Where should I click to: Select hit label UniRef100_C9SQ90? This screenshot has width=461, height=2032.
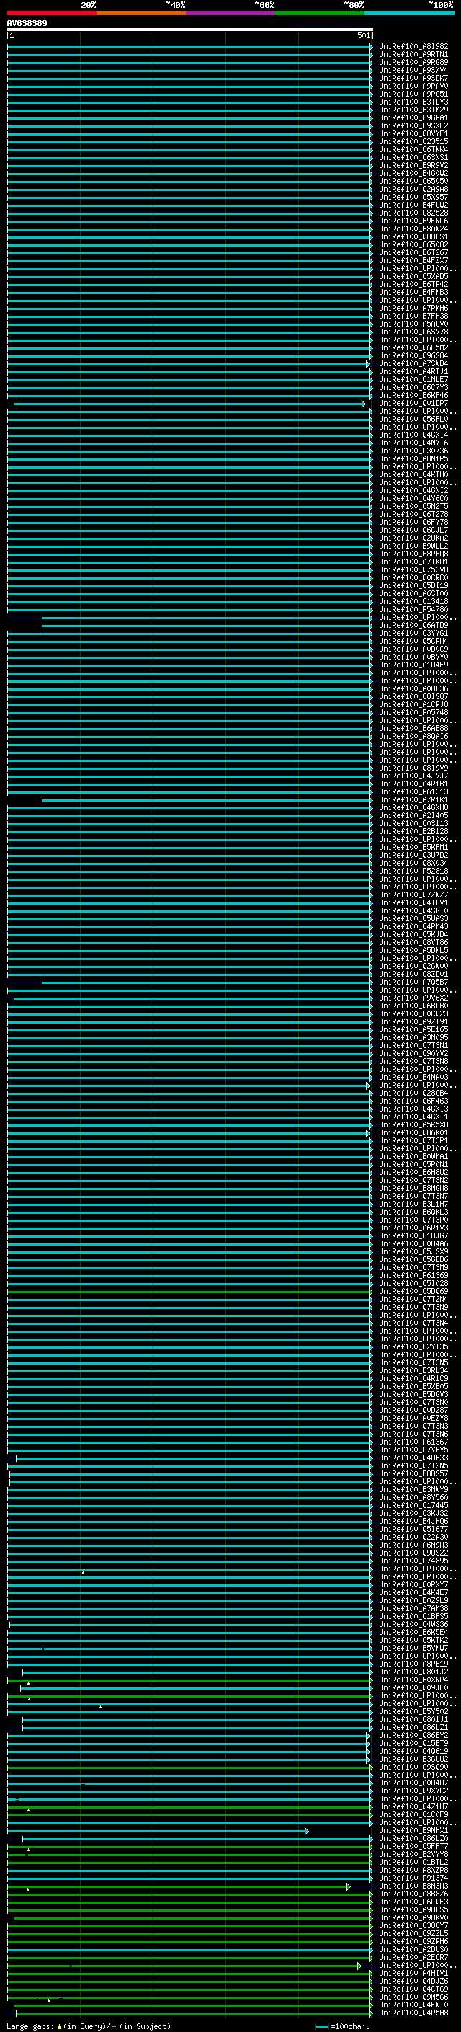click(413, 1767)
